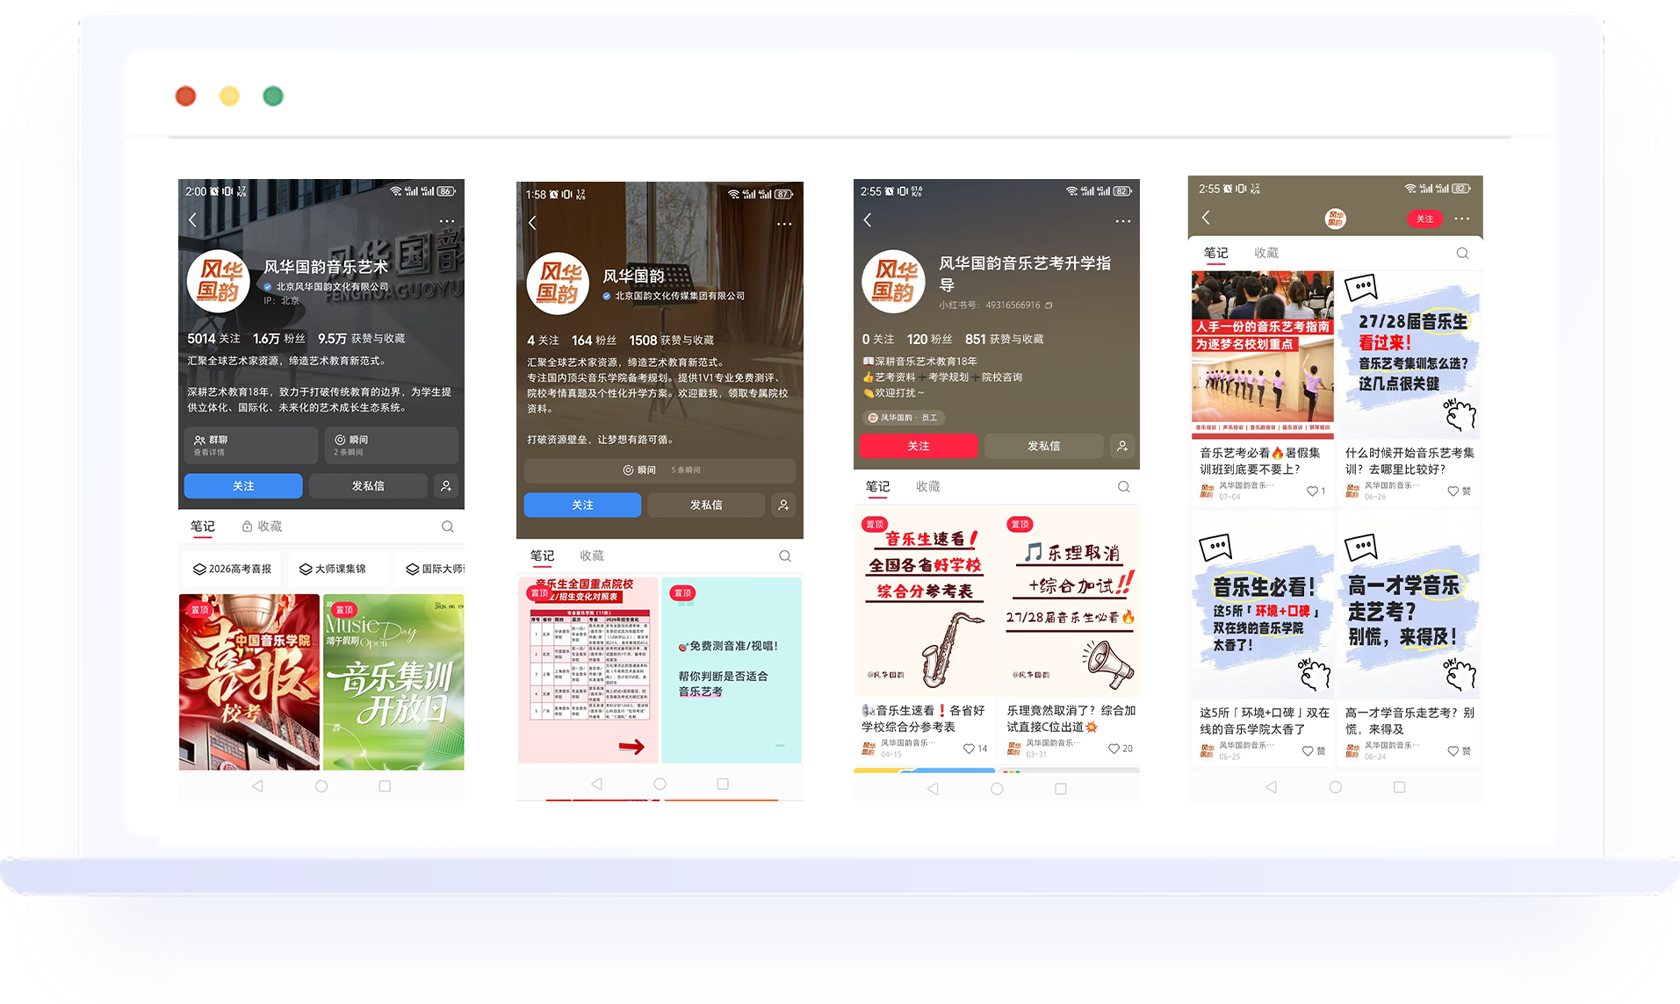The height and width of the screenshot is (1004, 1680).
Task: Like the 这5所「环境+口碑」 note
Action: [x=1308, y=751]
